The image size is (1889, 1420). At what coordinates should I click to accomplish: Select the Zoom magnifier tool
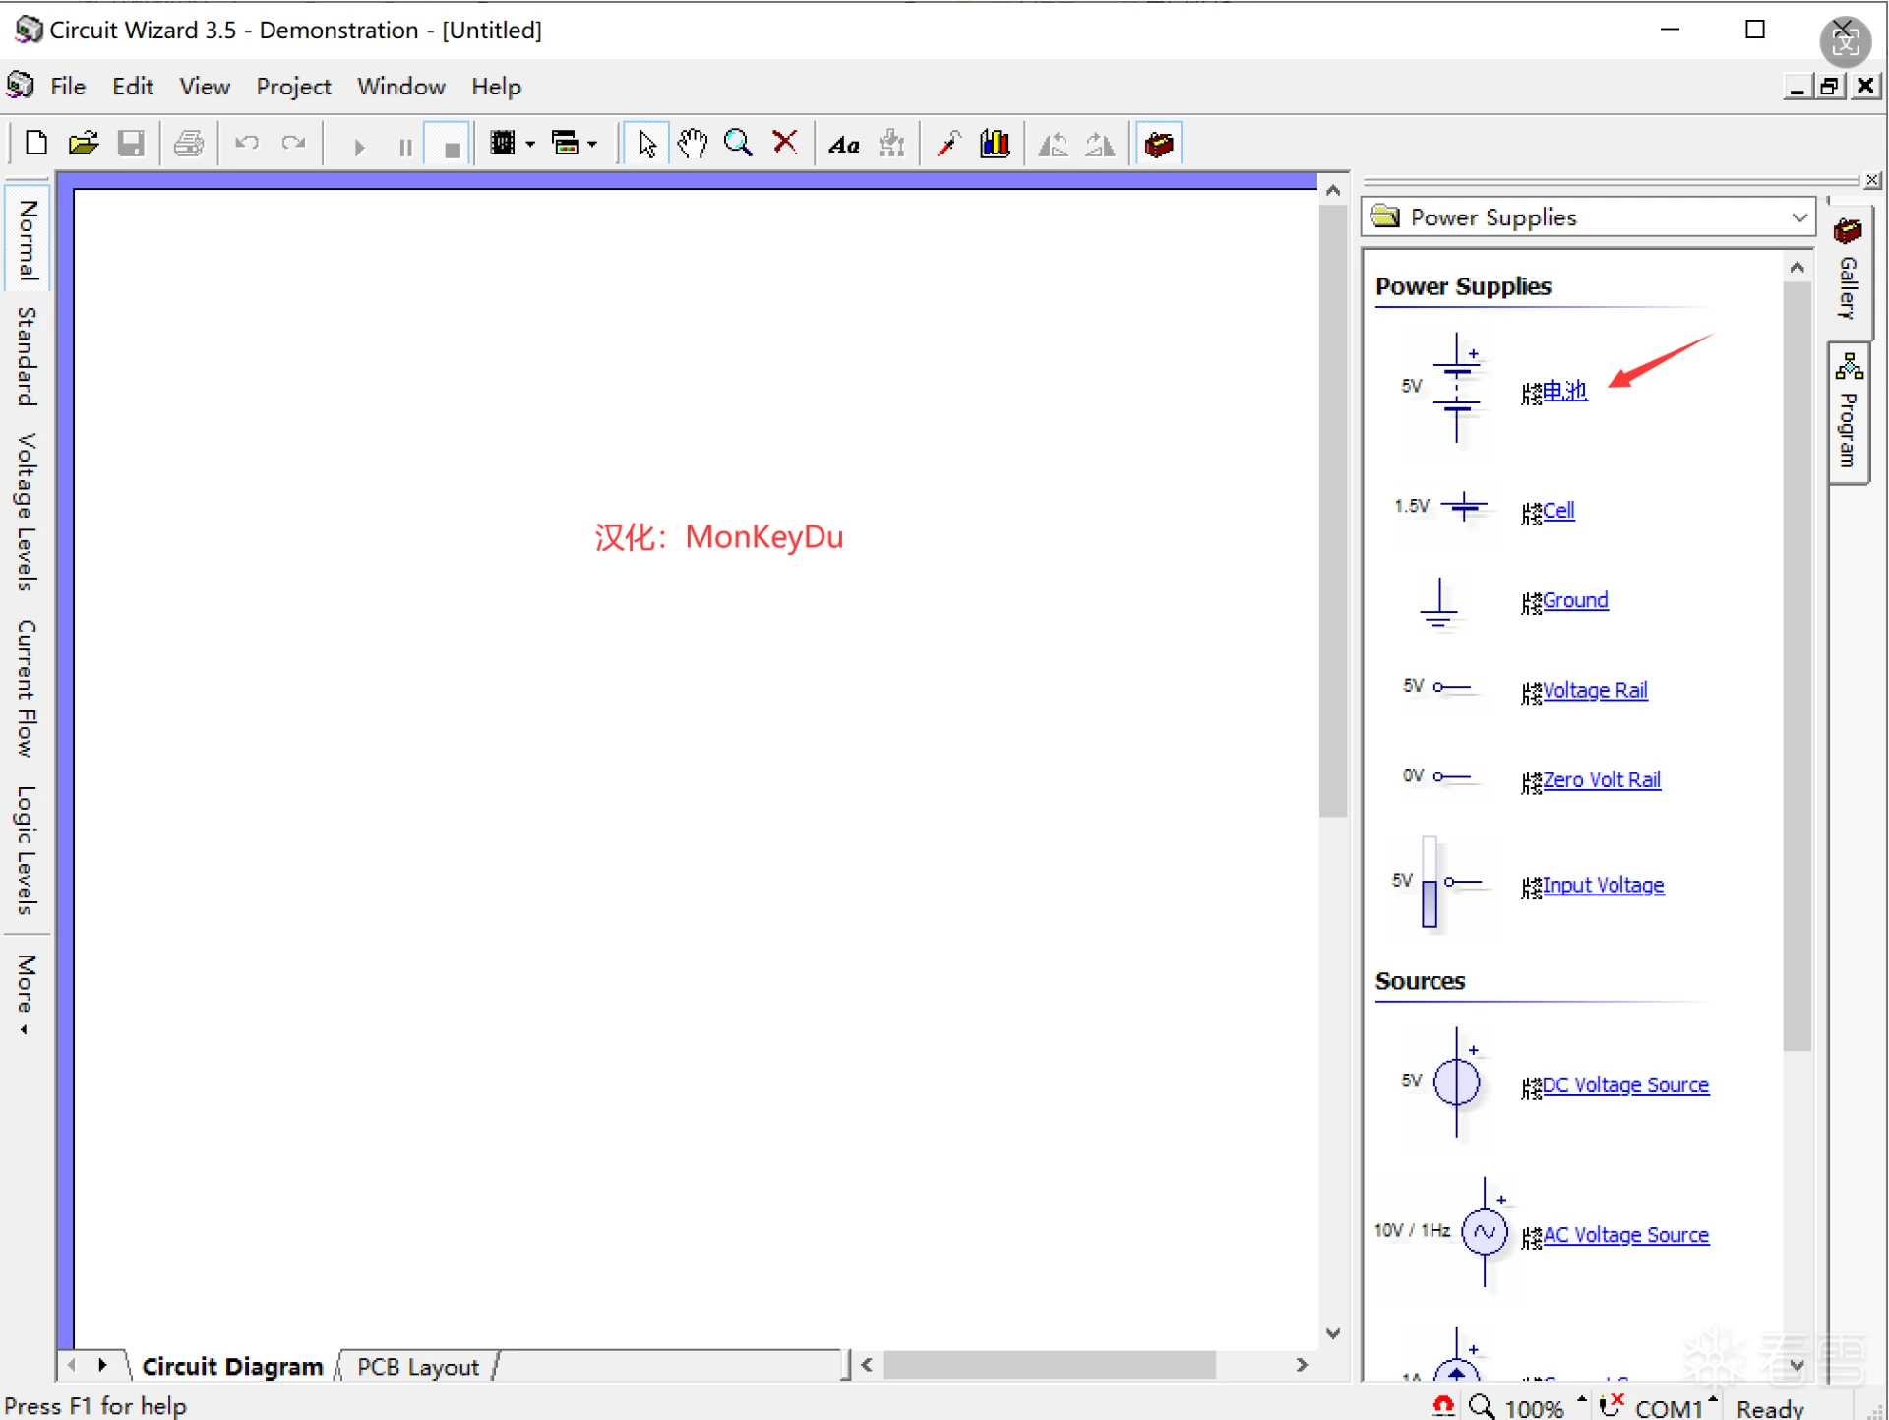point(738,144)
